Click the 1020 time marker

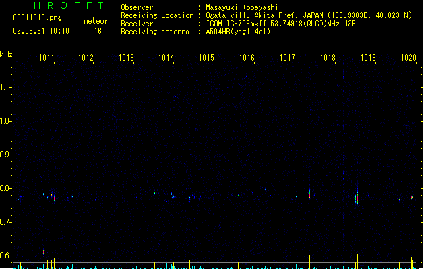coord(408,58)
